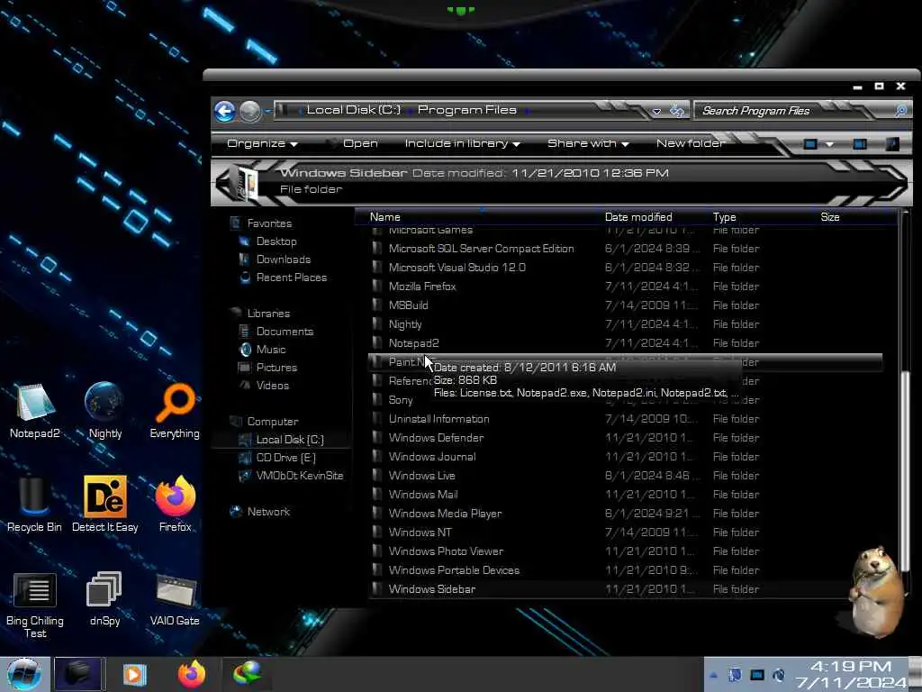Open the Include in library menu
Image resolution: width=922 pixels, height=692 pixels.
click(x=462, y=143)
